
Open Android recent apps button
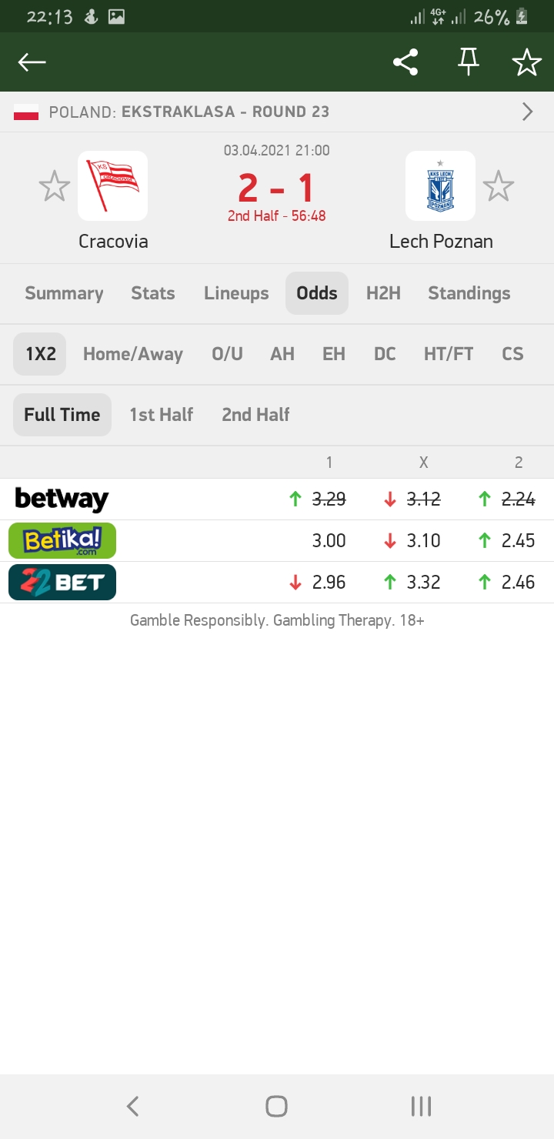click(x=421, y=1107)
